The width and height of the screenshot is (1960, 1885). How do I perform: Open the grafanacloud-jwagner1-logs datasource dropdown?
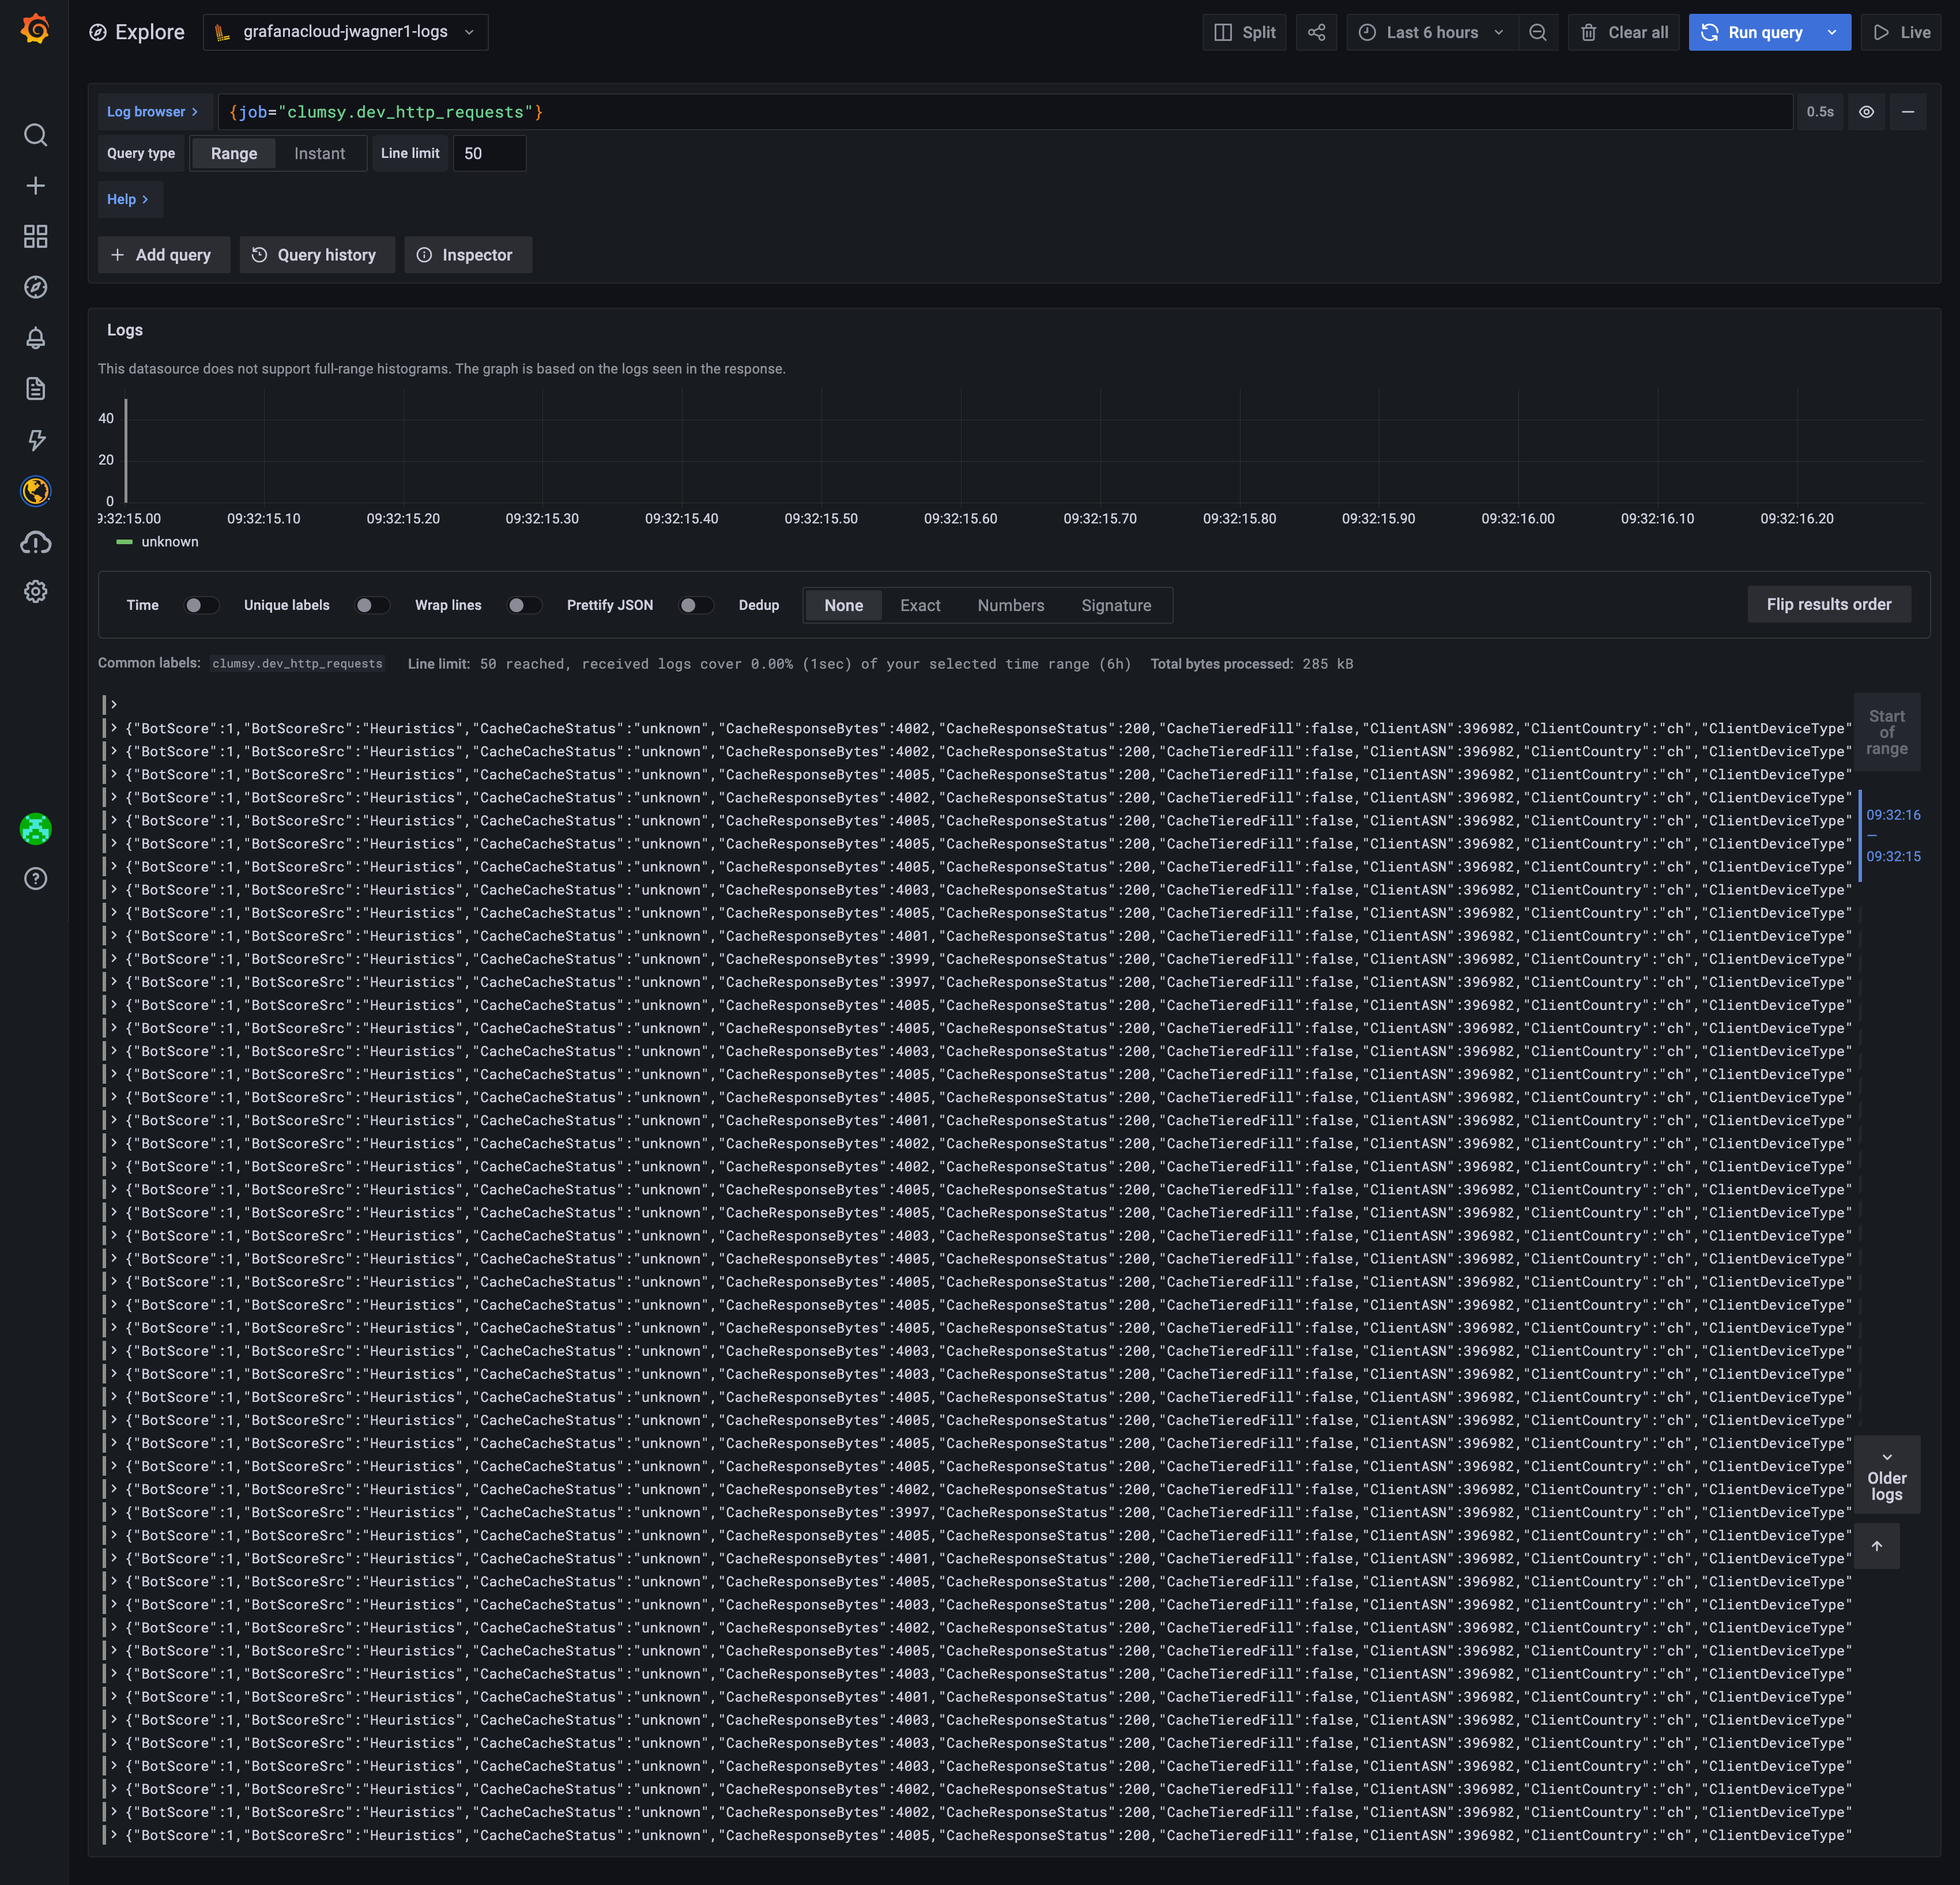(x=345, y=31)
